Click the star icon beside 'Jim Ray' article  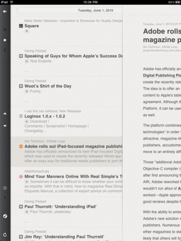[x=21, y=237]
